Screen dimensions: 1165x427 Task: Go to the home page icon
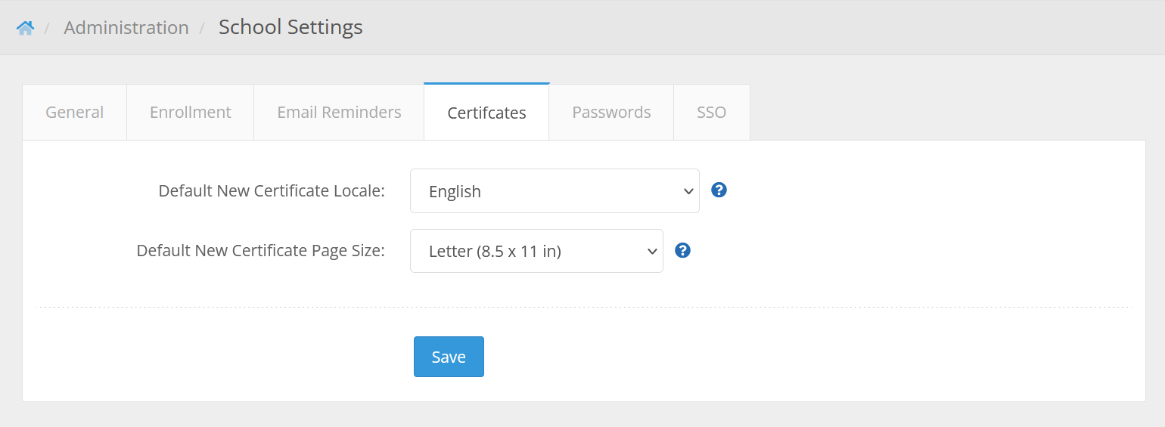[x=25, y=28]
